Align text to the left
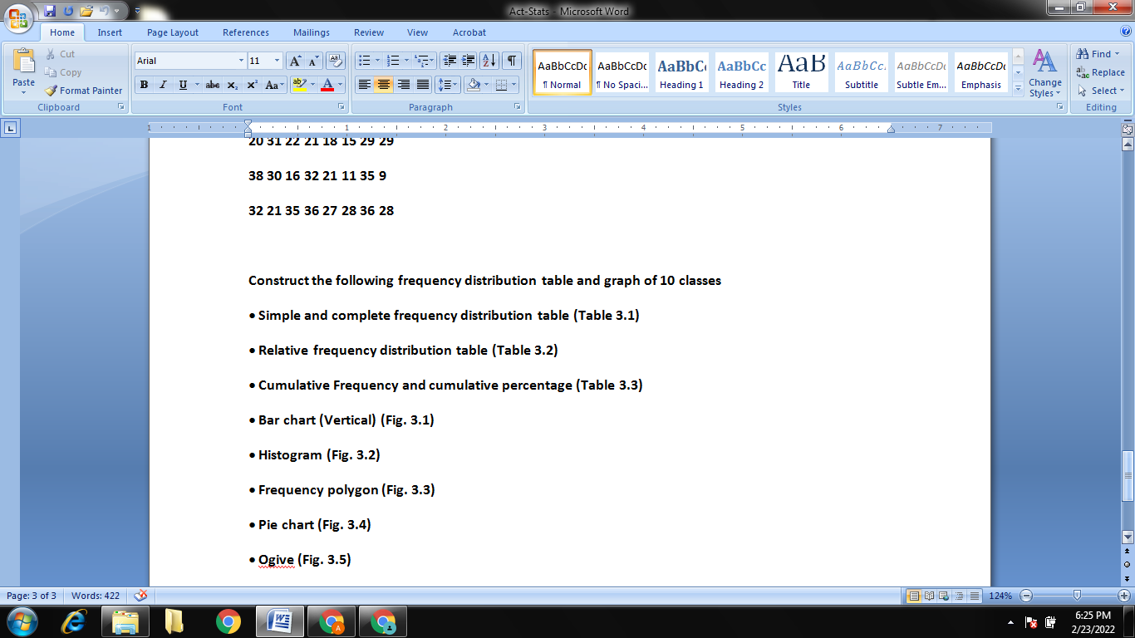This screenshot has height=638, width=1135. pyautogui.click(x=363, y=85)
